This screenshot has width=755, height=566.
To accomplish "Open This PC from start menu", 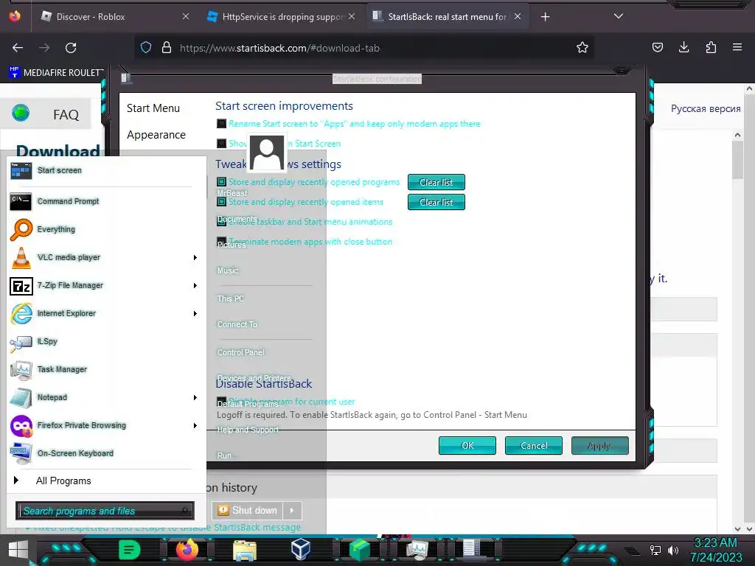I will coord(231,298).
